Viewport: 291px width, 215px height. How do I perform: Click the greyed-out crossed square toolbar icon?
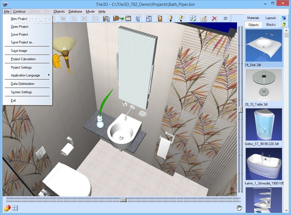click(x=84, y=18)
